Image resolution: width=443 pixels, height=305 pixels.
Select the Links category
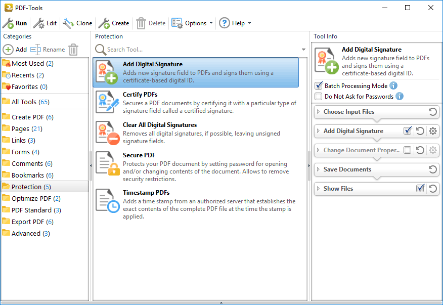coord(45,140)
